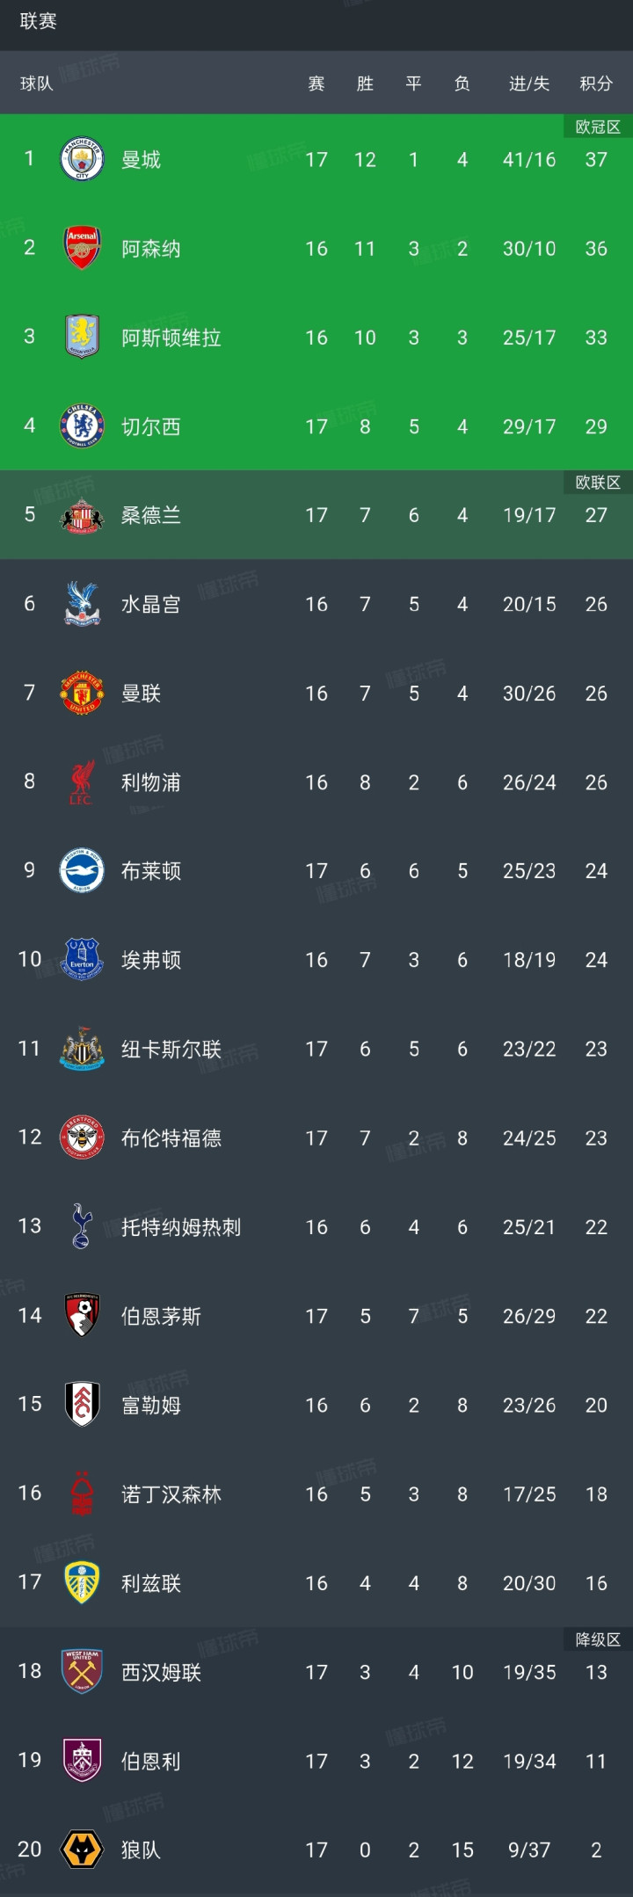Click the 积分 points column header
The image size is (633, 1897).
click(596, 84)
